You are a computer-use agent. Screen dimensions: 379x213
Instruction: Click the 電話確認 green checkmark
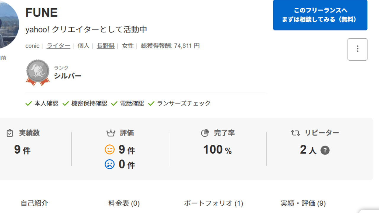tap(114, 104)
